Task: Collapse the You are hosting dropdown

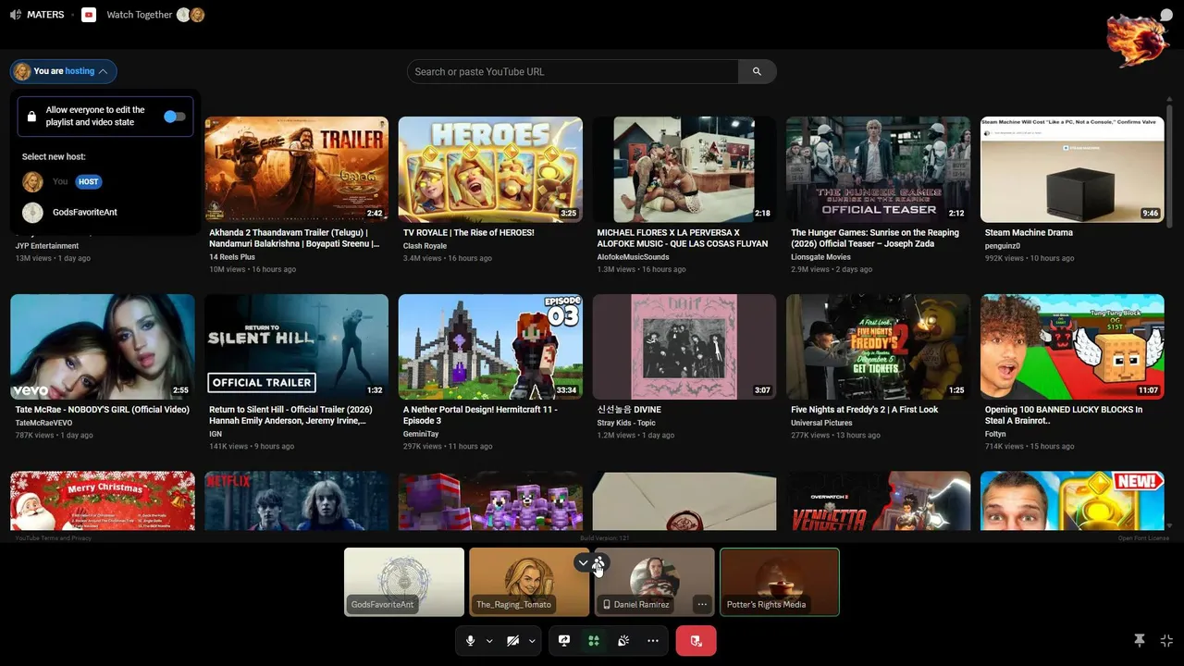Action: (64, 71)
